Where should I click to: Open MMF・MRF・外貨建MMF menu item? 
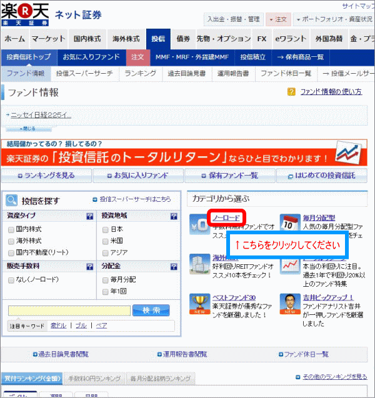coord(192,57)
